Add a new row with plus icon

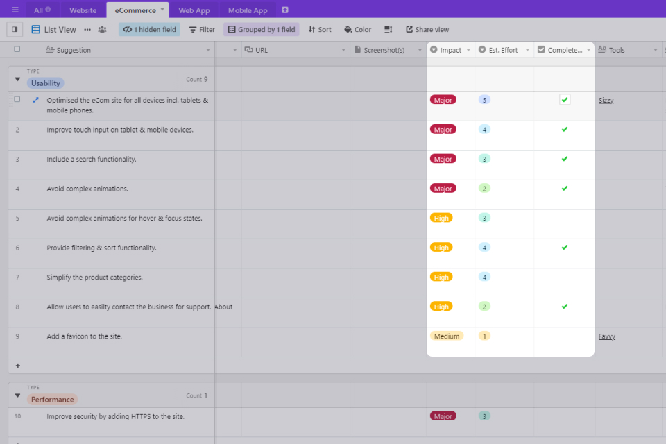18,366
